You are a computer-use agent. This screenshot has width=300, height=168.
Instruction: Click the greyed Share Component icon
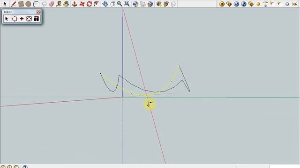(x=173, y=4)
